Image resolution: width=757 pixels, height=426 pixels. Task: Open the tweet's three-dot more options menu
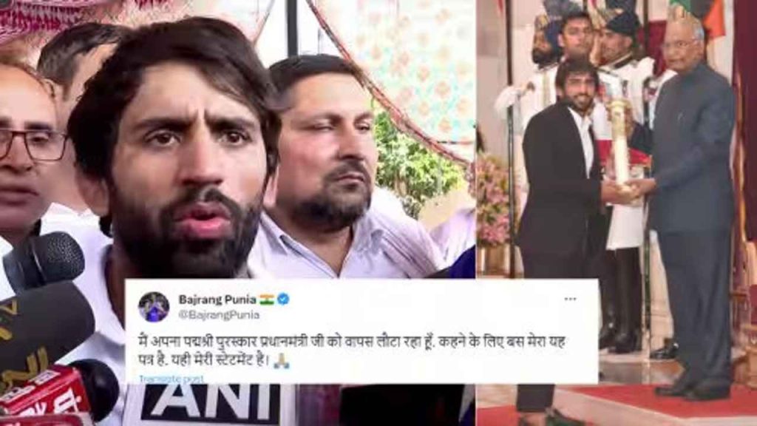570,300
